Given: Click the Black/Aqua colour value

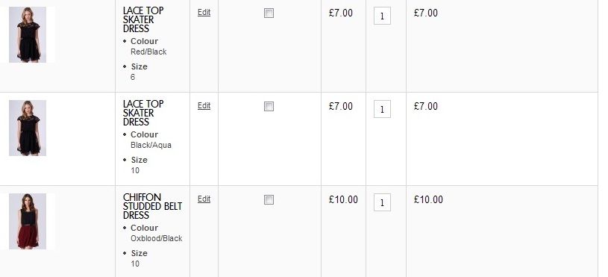Looking at the screenshot, I should point(151,145).
